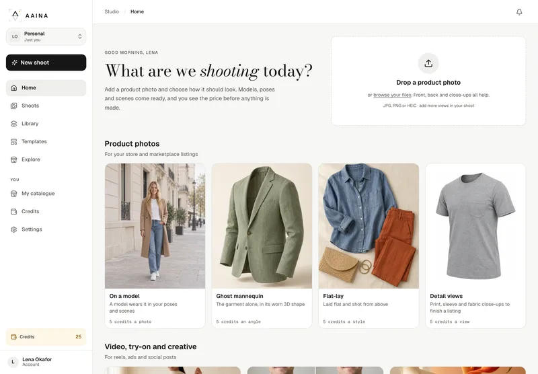Start a New shoot
Screen dimensions: 538x374
point(46,63)
